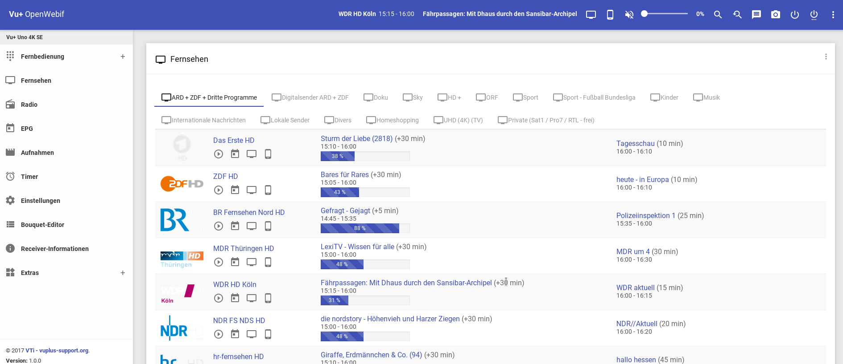Open the Fernsehen panel options menu
This screenshot has height=364, width=843.
tap(826, 57)
